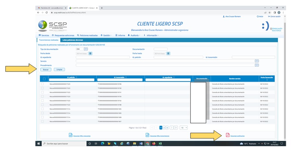This screenshot has height=150, width=296.
Task: Reload the page in the browser
Action: 47,13
